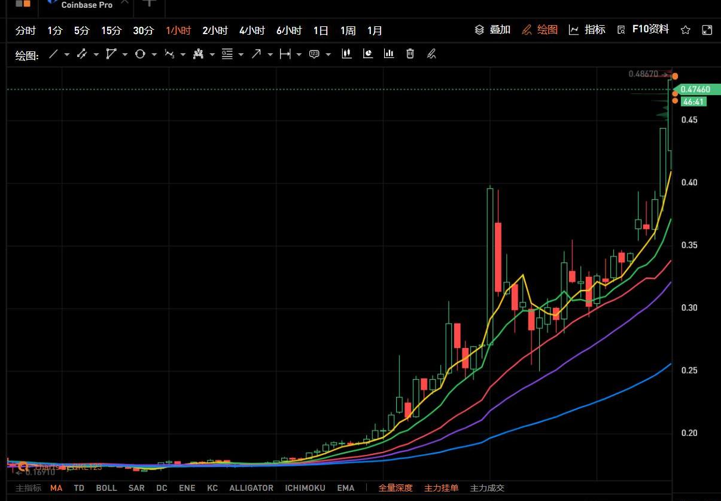This screenshot has height=501, width=721.
Task: Select the horizontal measure range tool
Action: tap(285, 54)
